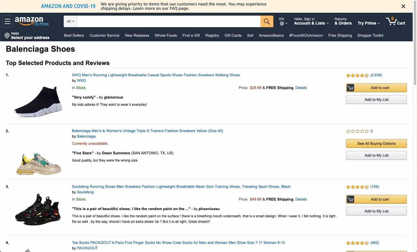Add WXQ running shoes to cart
The height and width of the screenshot is (252, 417).
(376, 88)
